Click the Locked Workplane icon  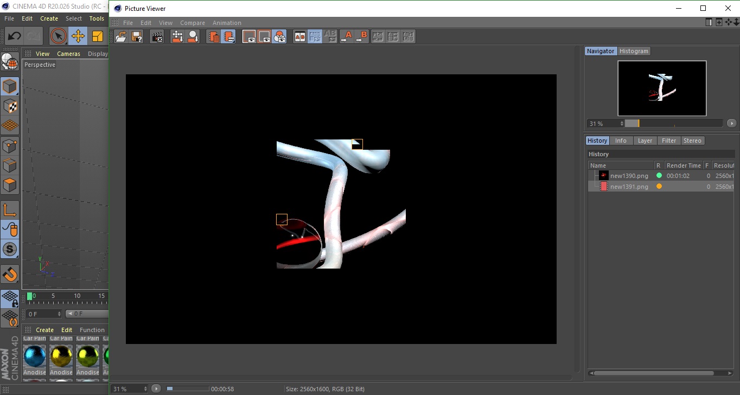(x=10, y=298)
